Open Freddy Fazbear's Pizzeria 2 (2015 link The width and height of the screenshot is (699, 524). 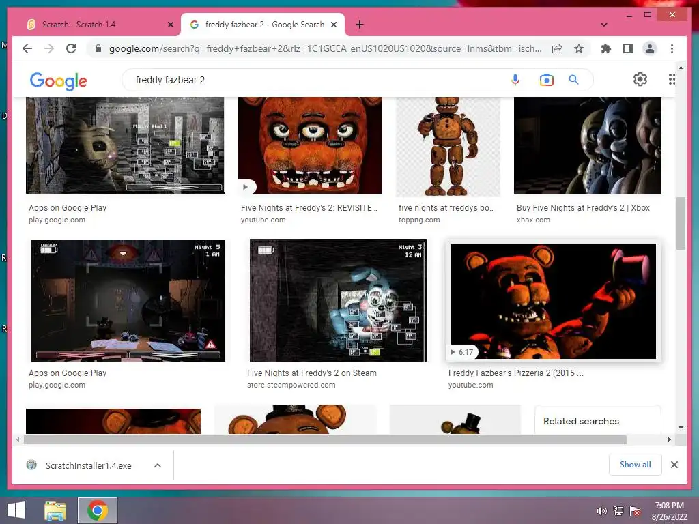tap(516, 373)
